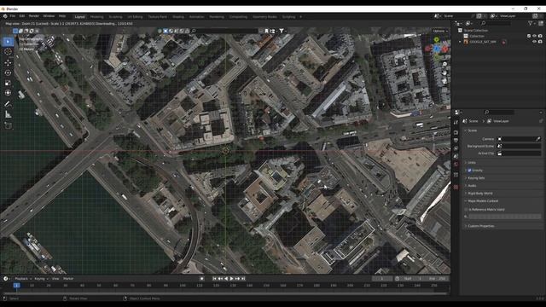Hide Collection with its eye icon
Image resolution: width=546 pixels, height=307 pixels.
coord(535,36)
